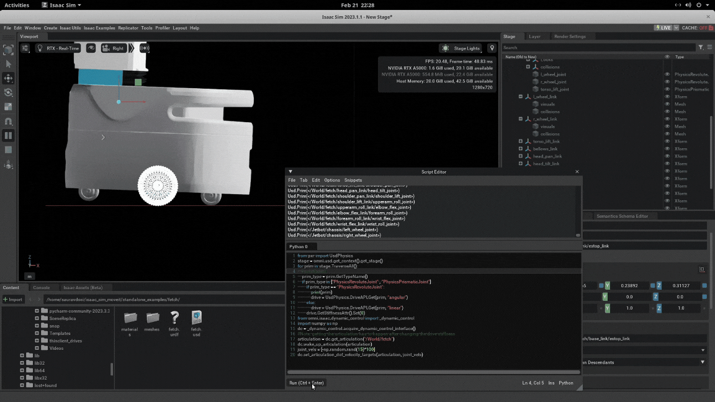This screenshot has height=402, width=715.
Task: Open the dropdown arrow beside LIVE
Action: tap(677, 28)
